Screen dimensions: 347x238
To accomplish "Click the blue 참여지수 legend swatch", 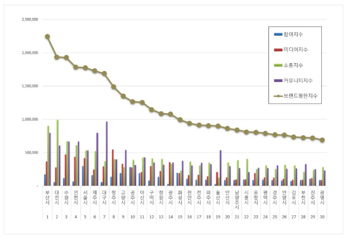I will click(x=278, y=34).
